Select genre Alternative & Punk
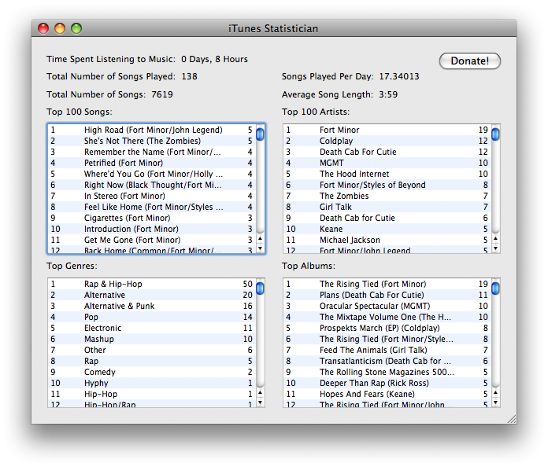The height and width of the screenshot is (467, 548). 152,306
